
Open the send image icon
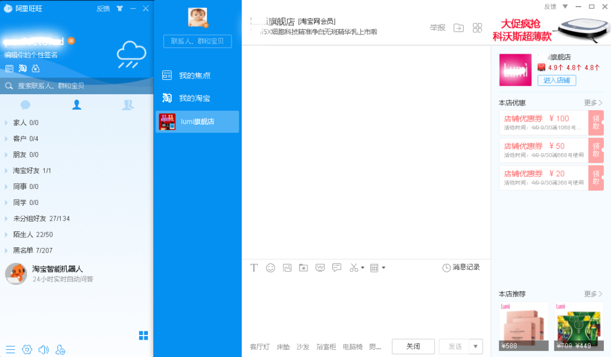click(287, 268)
